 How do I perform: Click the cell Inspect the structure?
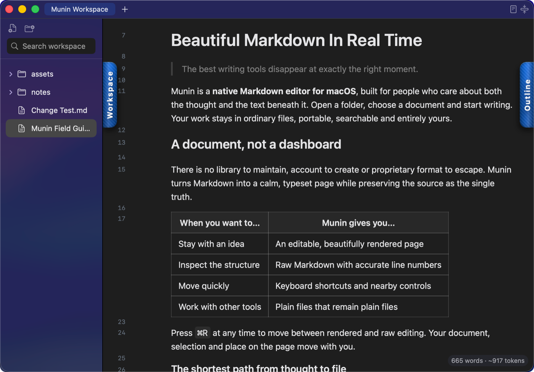pyautogui.click(x=220, y=265)
